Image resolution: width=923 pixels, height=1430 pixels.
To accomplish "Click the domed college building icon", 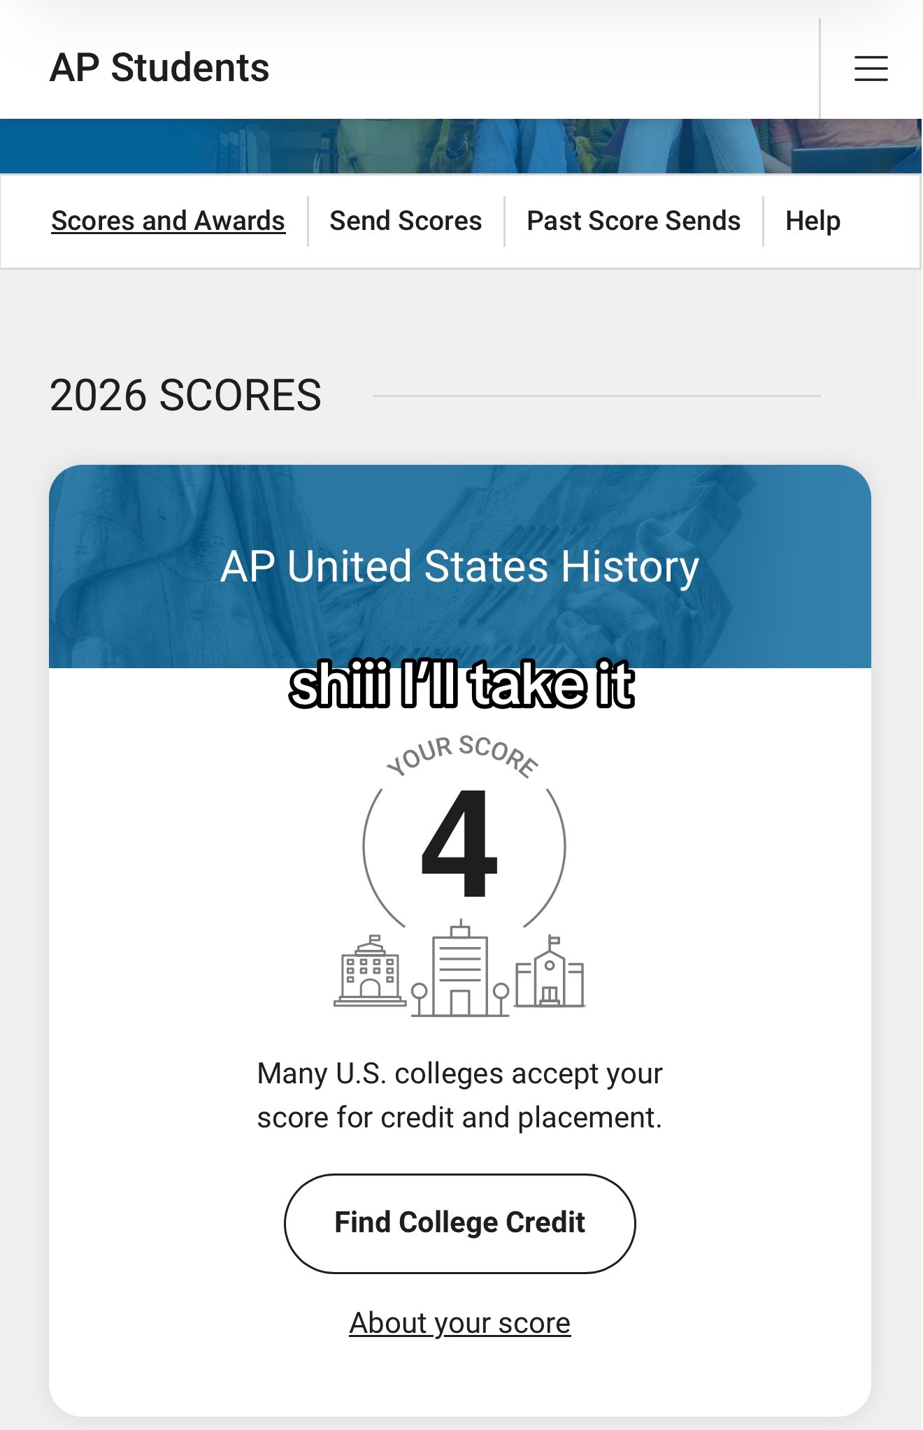I will pos(370,971).
